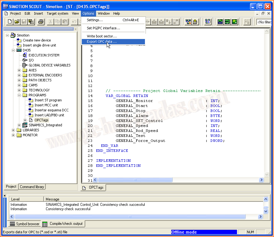Click the SINAMICS_Integrated drive icon
This screenshot has height=237, width=274.
(x=25, y=125)
